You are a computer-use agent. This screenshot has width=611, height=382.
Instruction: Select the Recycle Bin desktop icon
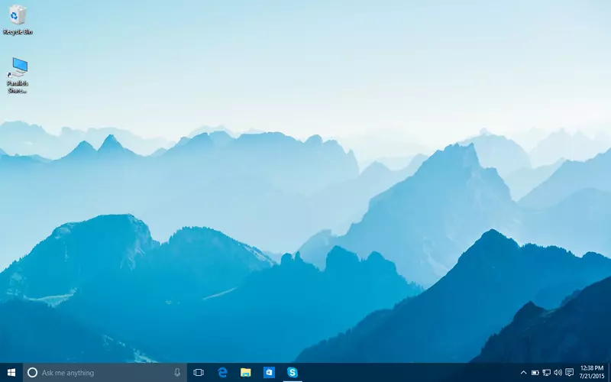(18, 15)
